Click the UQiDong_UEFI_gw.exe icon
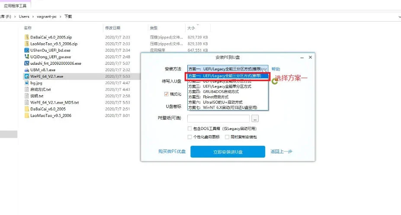The image size is (401, 215). tap(27, 57)
